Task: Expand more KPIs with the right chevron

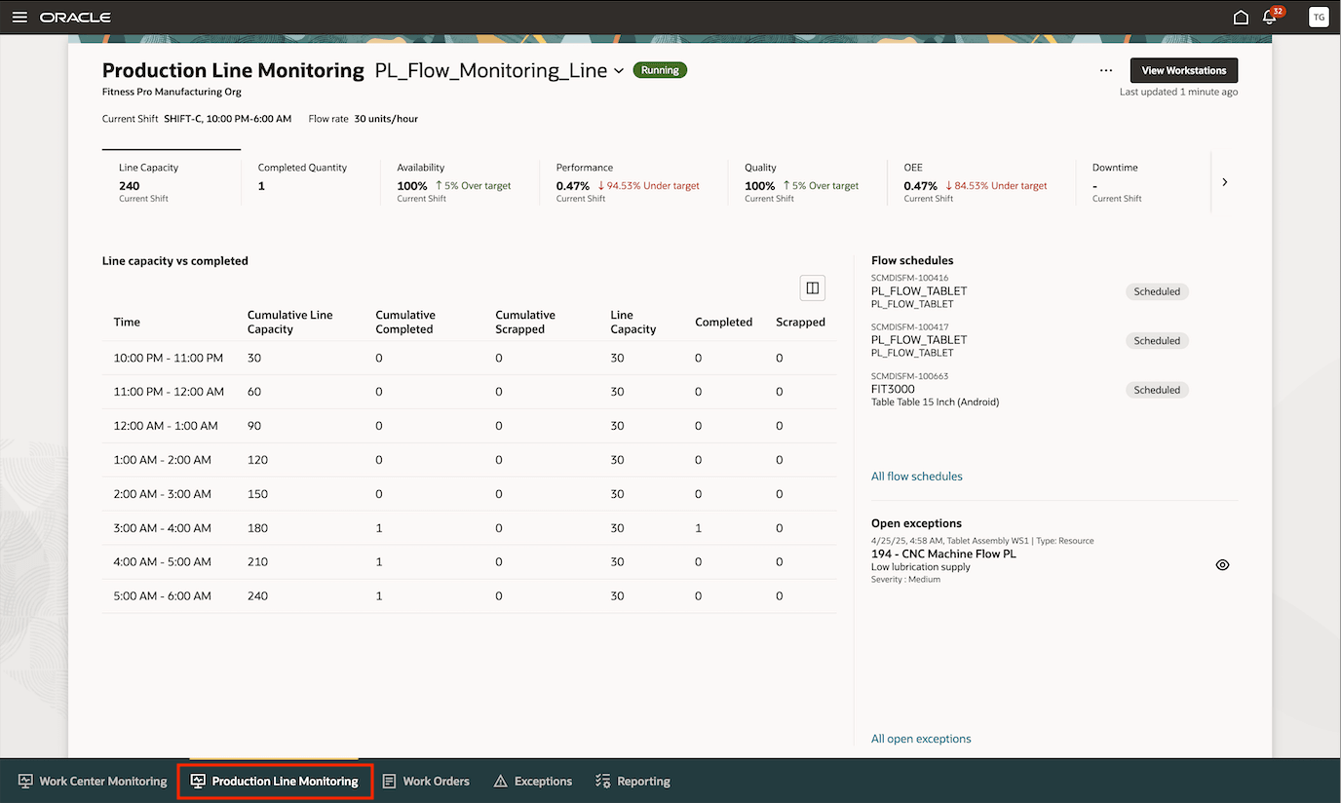Action: pyautogui.click(x=1224, y=181)
